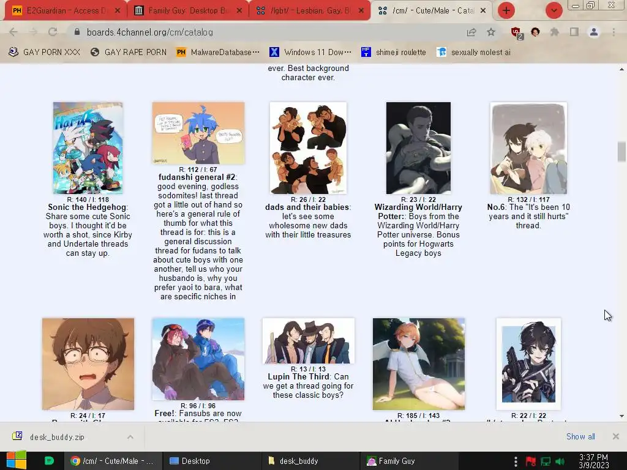Toggle the browser side panel icon
This screenshot has height=470, width=627.
pos(574,32)
